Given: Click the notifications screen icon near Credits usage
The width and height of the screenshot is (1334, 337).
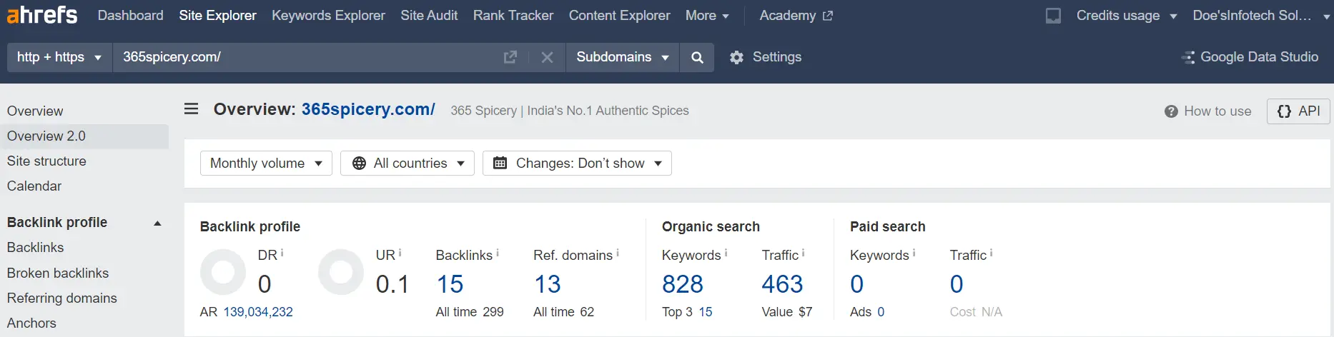Looking at the screenshot, I should pos(1053,16).
